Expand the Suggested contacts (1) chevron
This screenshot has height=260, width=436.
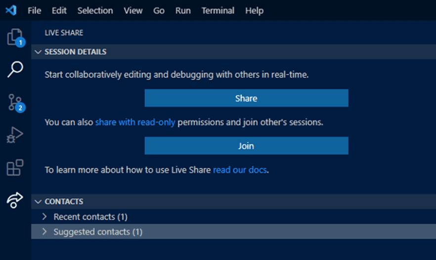click(x=44, y=232)
